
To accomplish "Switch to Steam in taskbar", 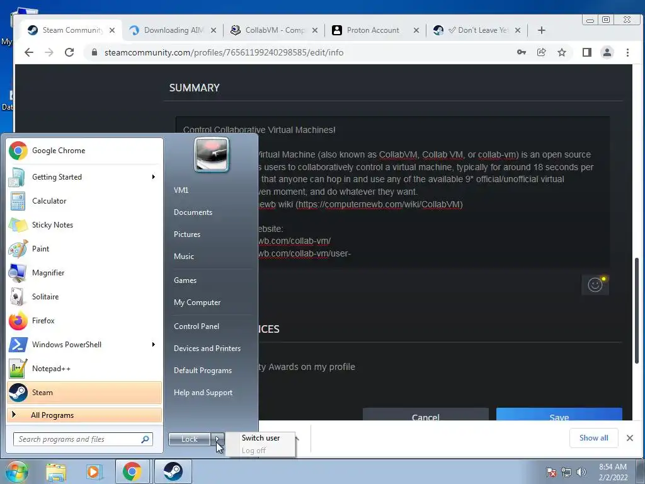I will pos(173,471).
